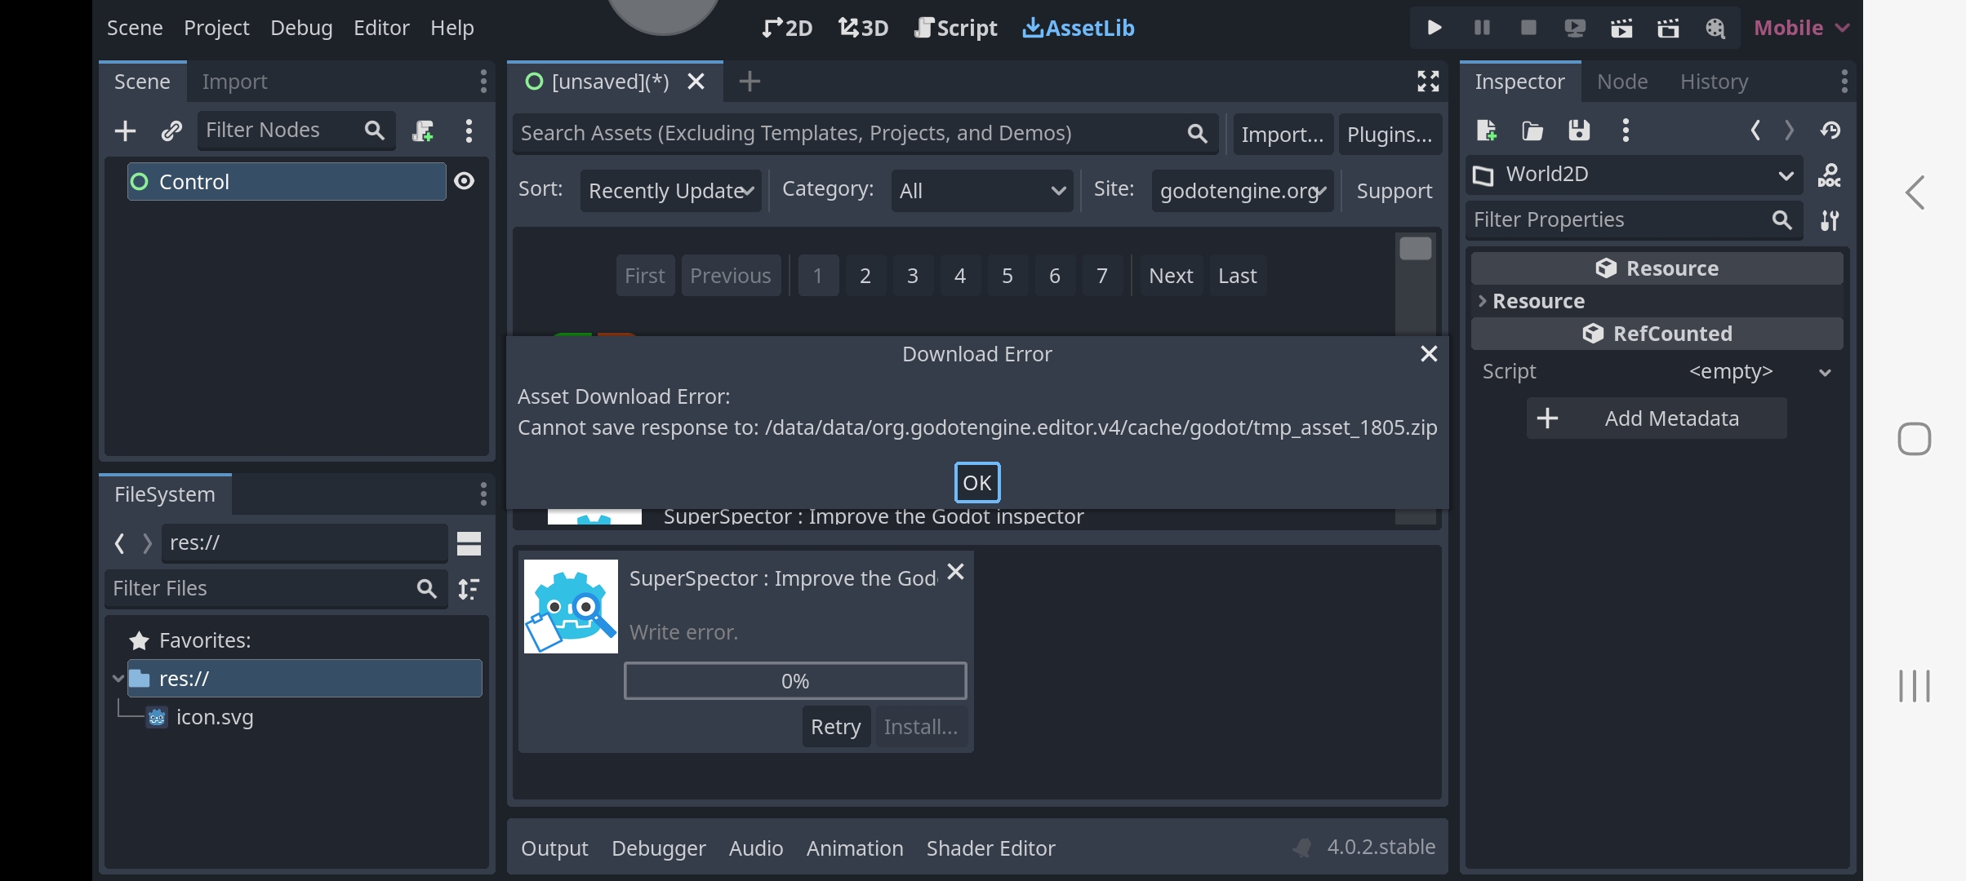Attach a script using filter bar script icon
Viewport: 1966px width, 881px height.
424,130
